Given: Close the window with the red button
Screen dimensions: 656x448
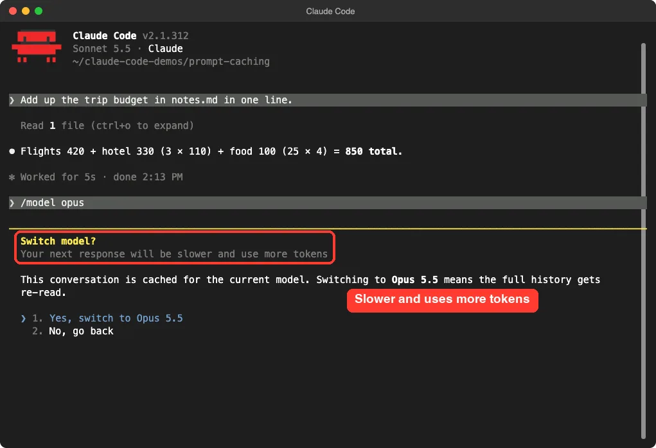Looking at the screenshot, I should (x=13, y=12).
